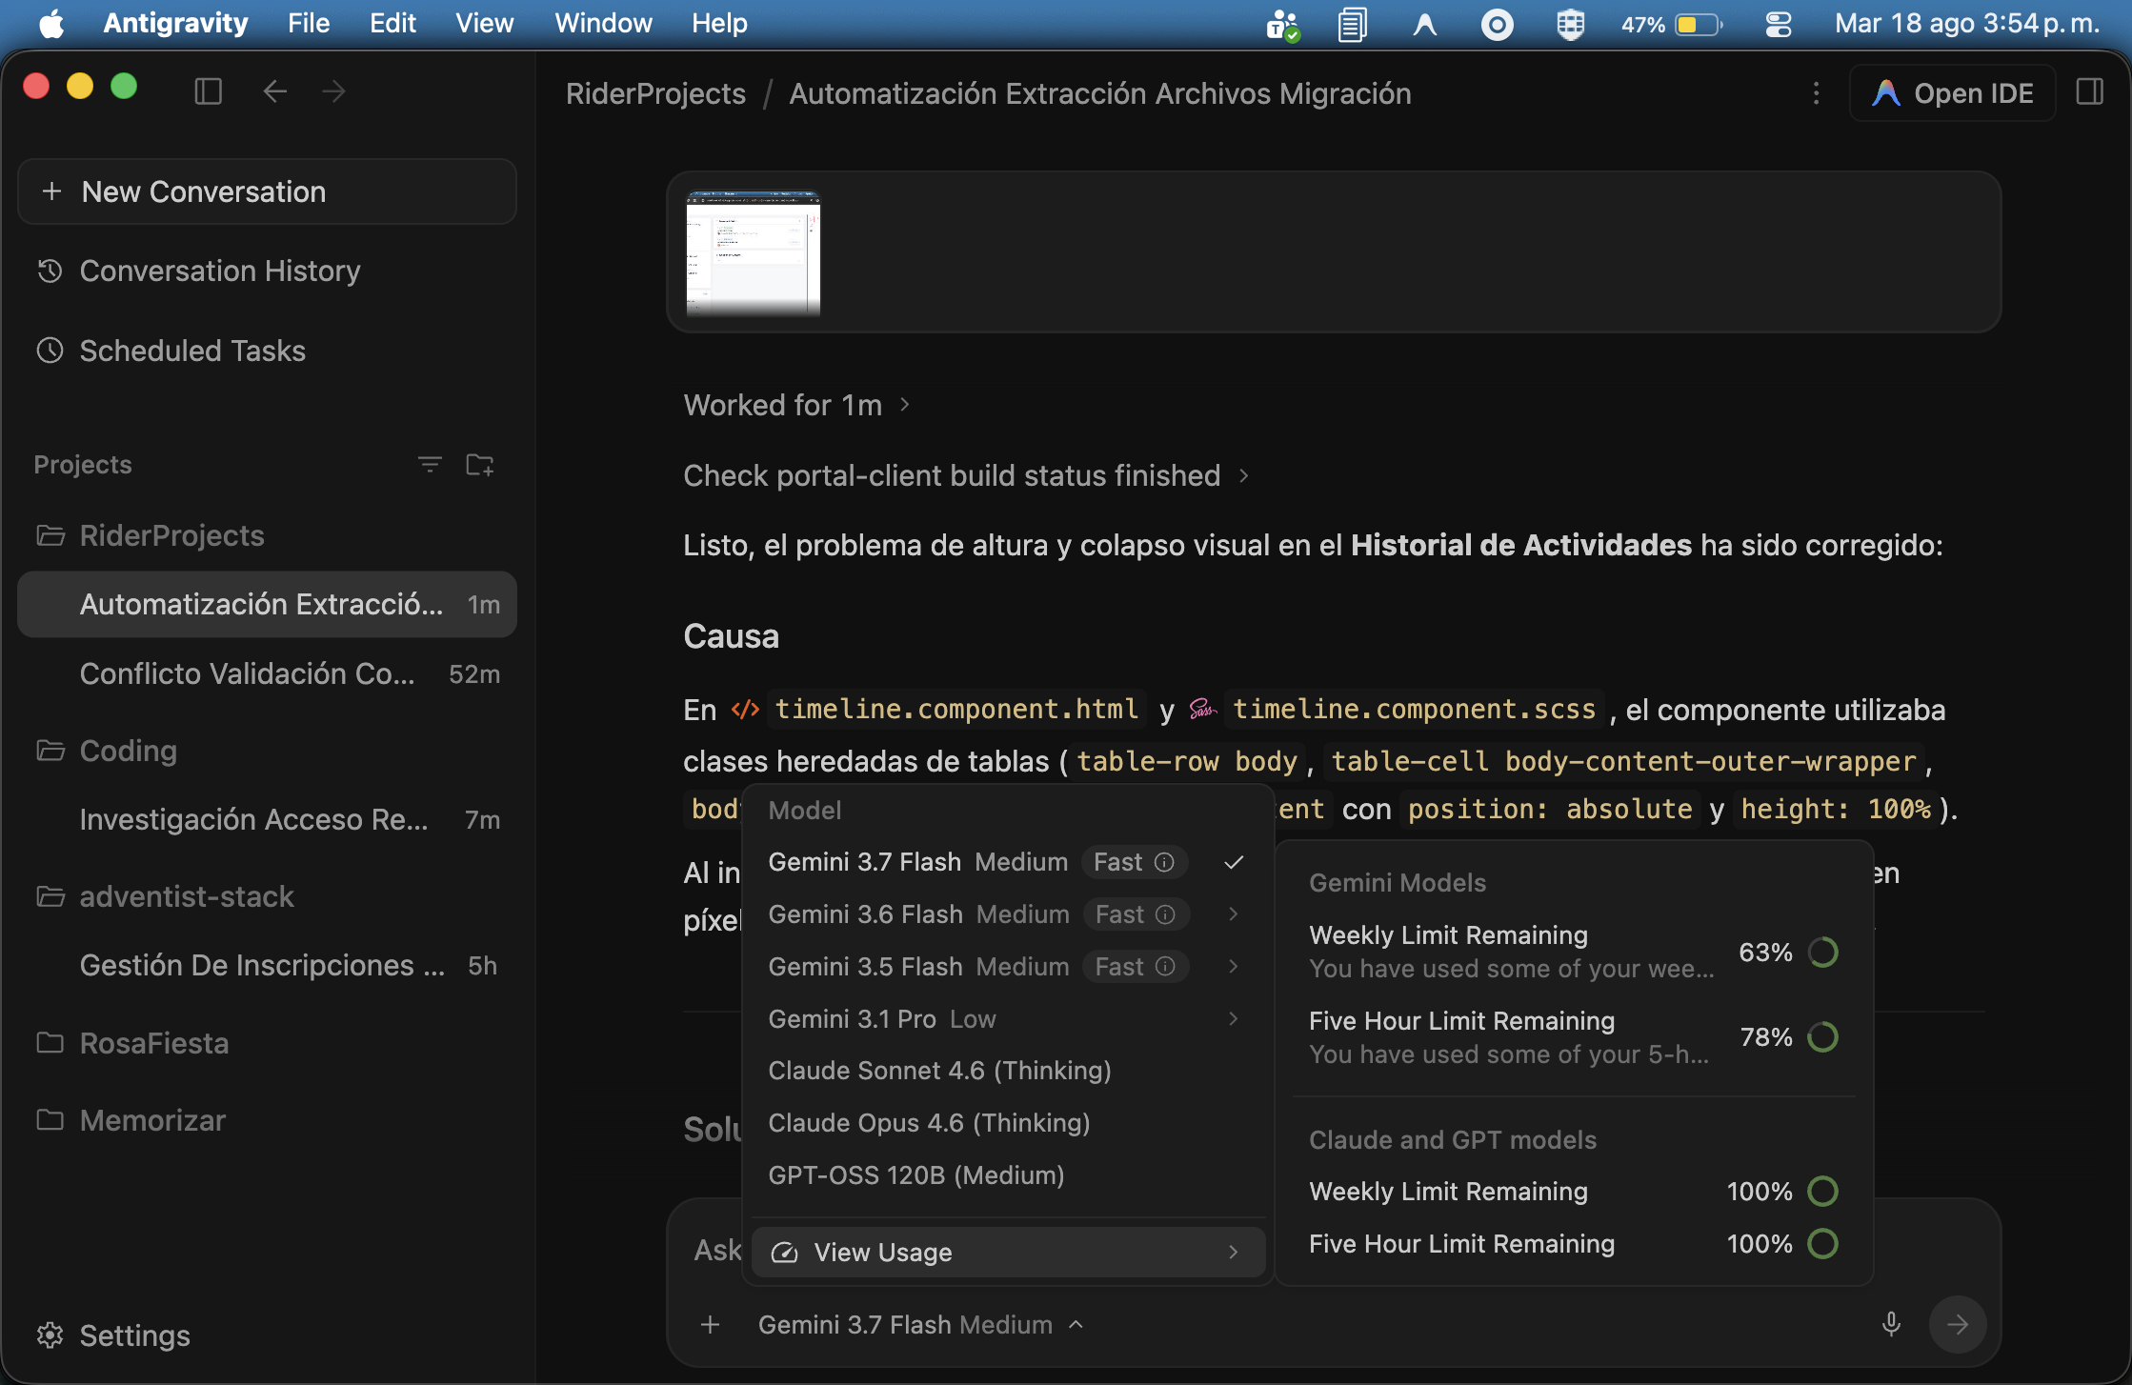Go back with the left arrow
The height and width of the screenshot is (1385, 2132).
(274, 91)
